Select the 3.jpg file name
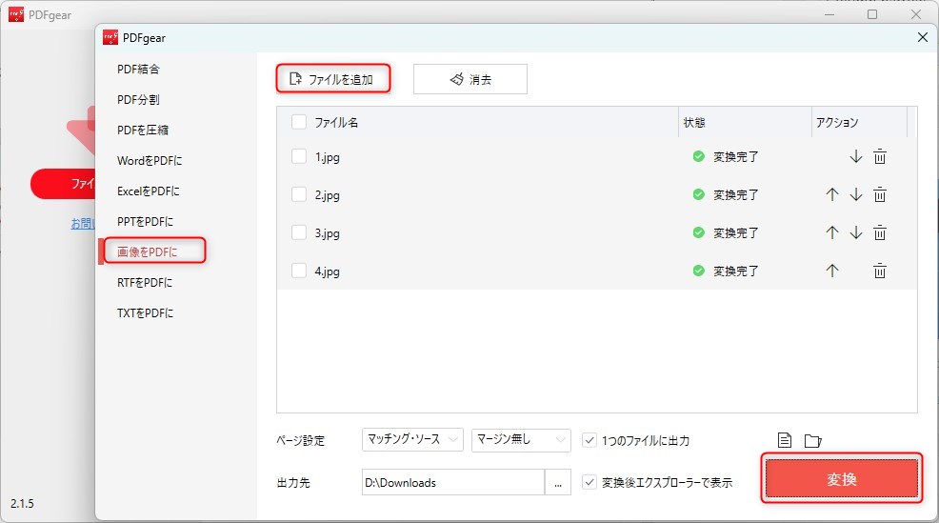939x523 pixels. tap(327, 233)
